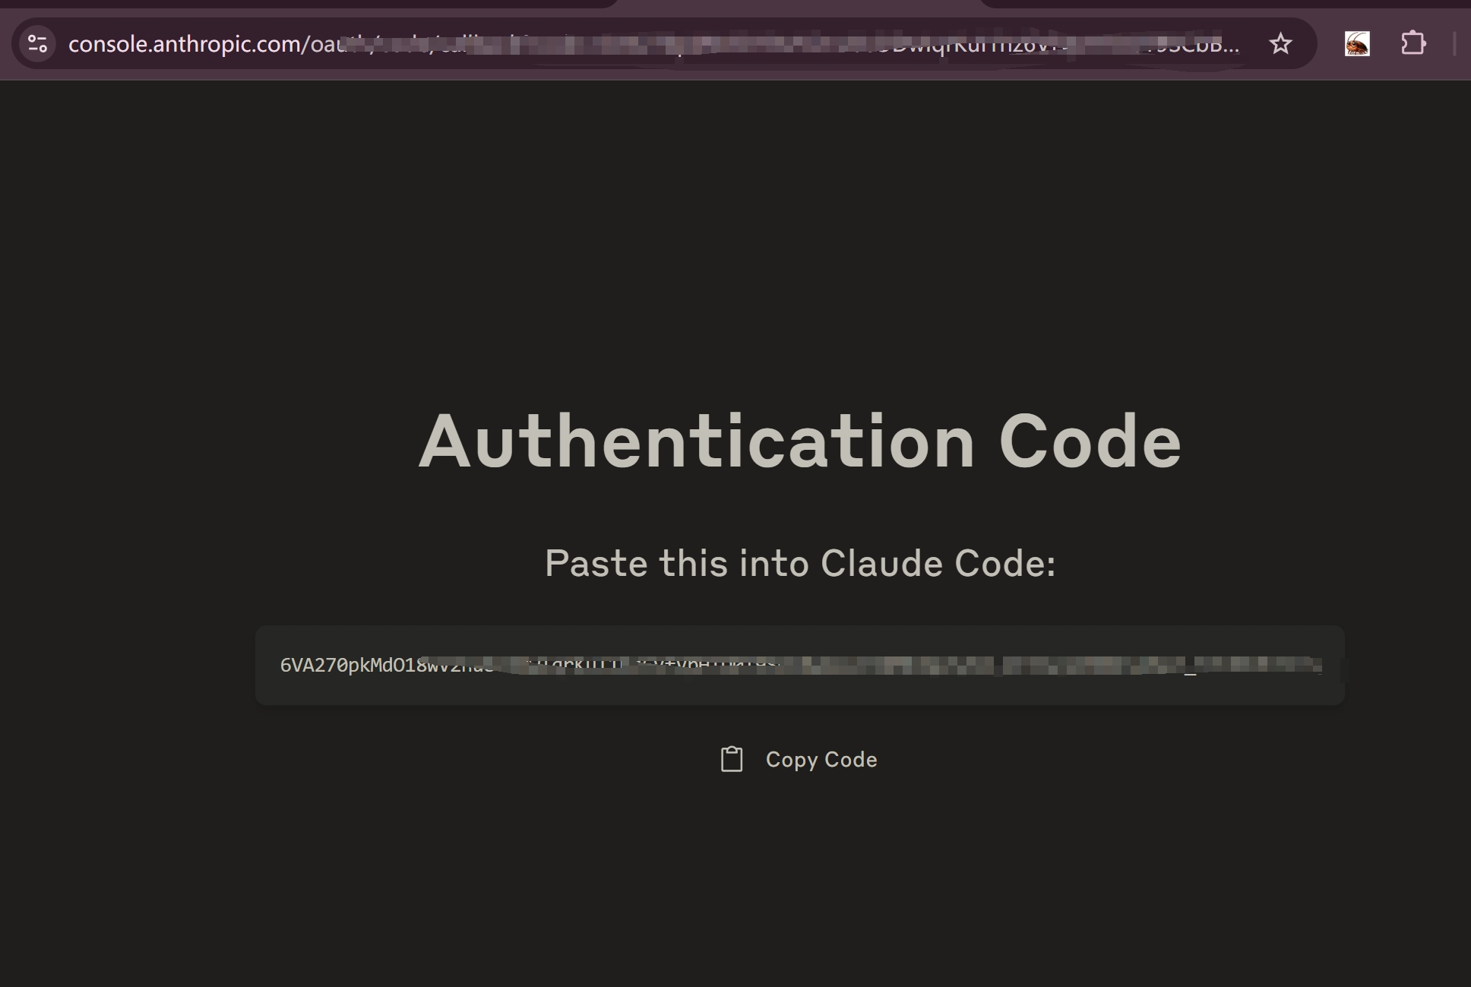Click the authentication code text box
The image size is (1471, 987).
tap(799, 666)
